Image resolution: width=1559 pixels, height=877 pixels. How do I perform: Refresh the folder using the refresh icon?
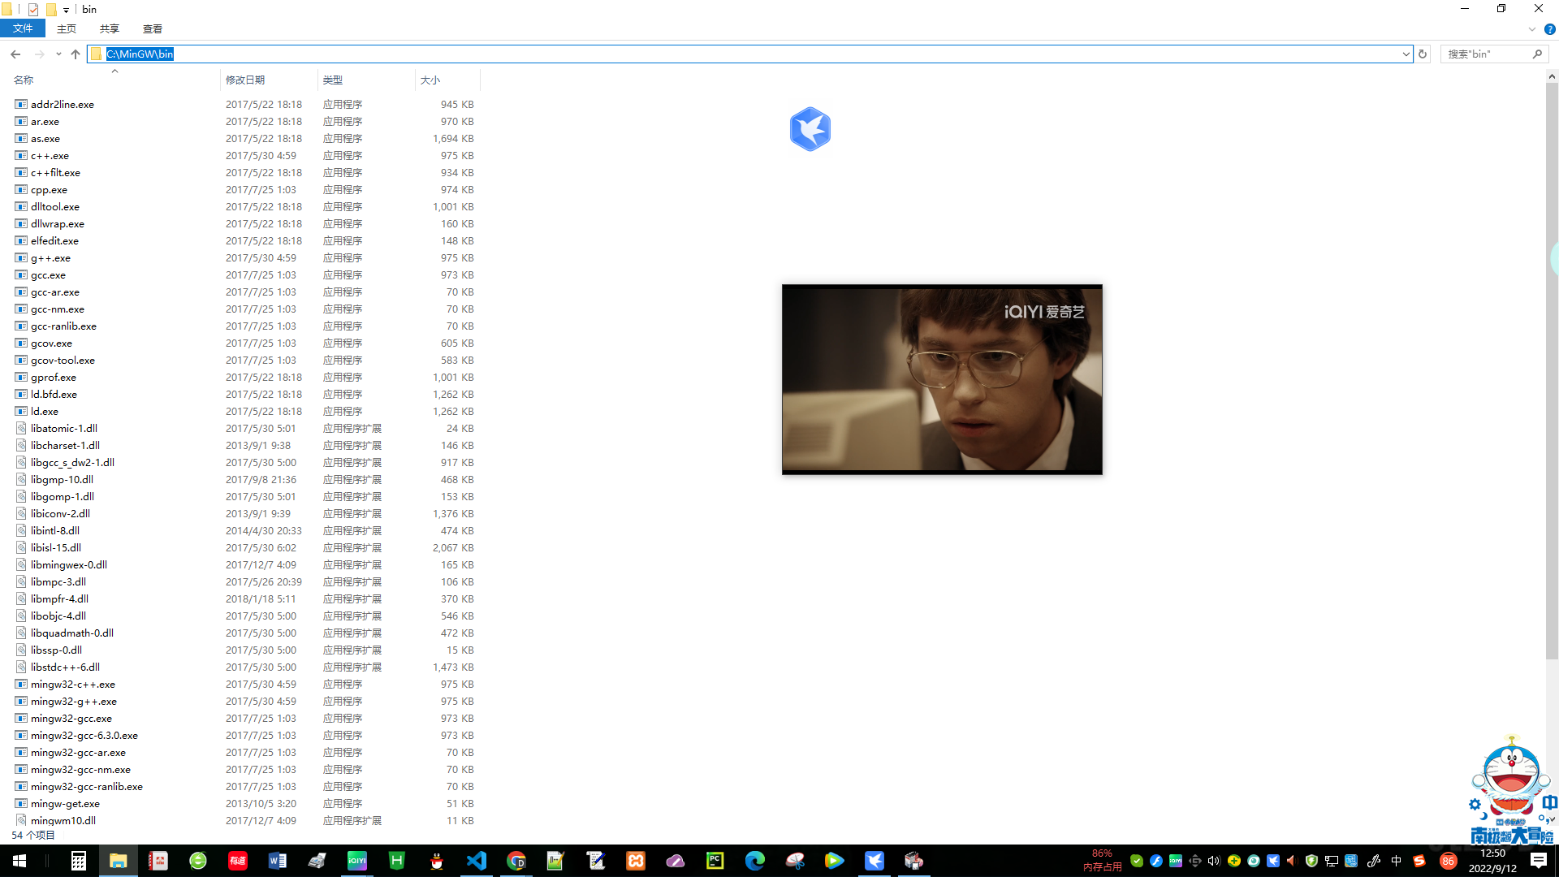coord(1423,54)
